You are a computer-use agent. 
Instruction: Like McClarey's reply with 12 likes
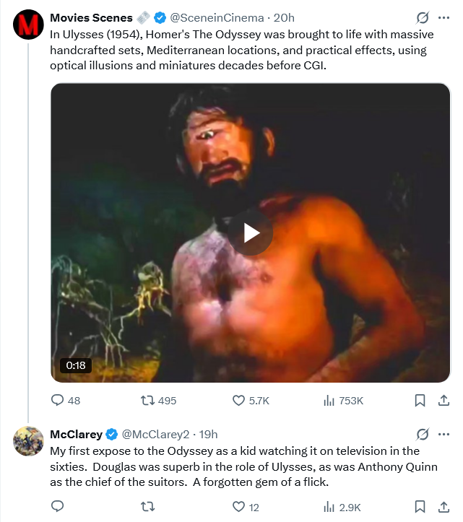tap(246, 507)
